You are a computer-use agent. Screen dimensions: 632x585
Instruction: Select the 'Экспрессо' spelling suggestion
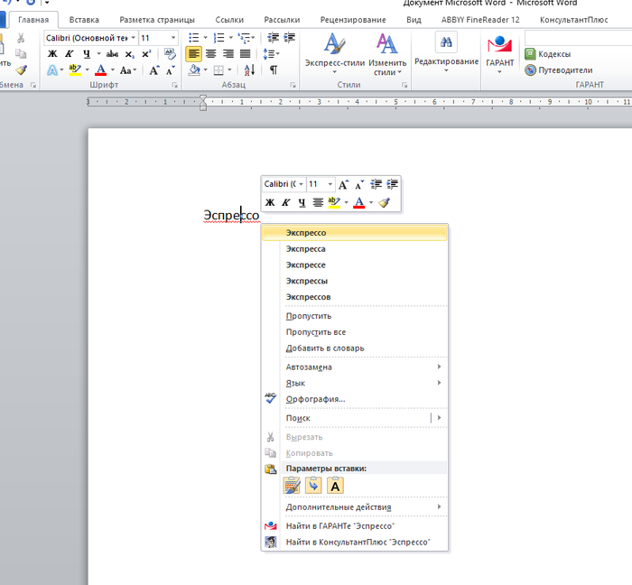pos(306,233)
